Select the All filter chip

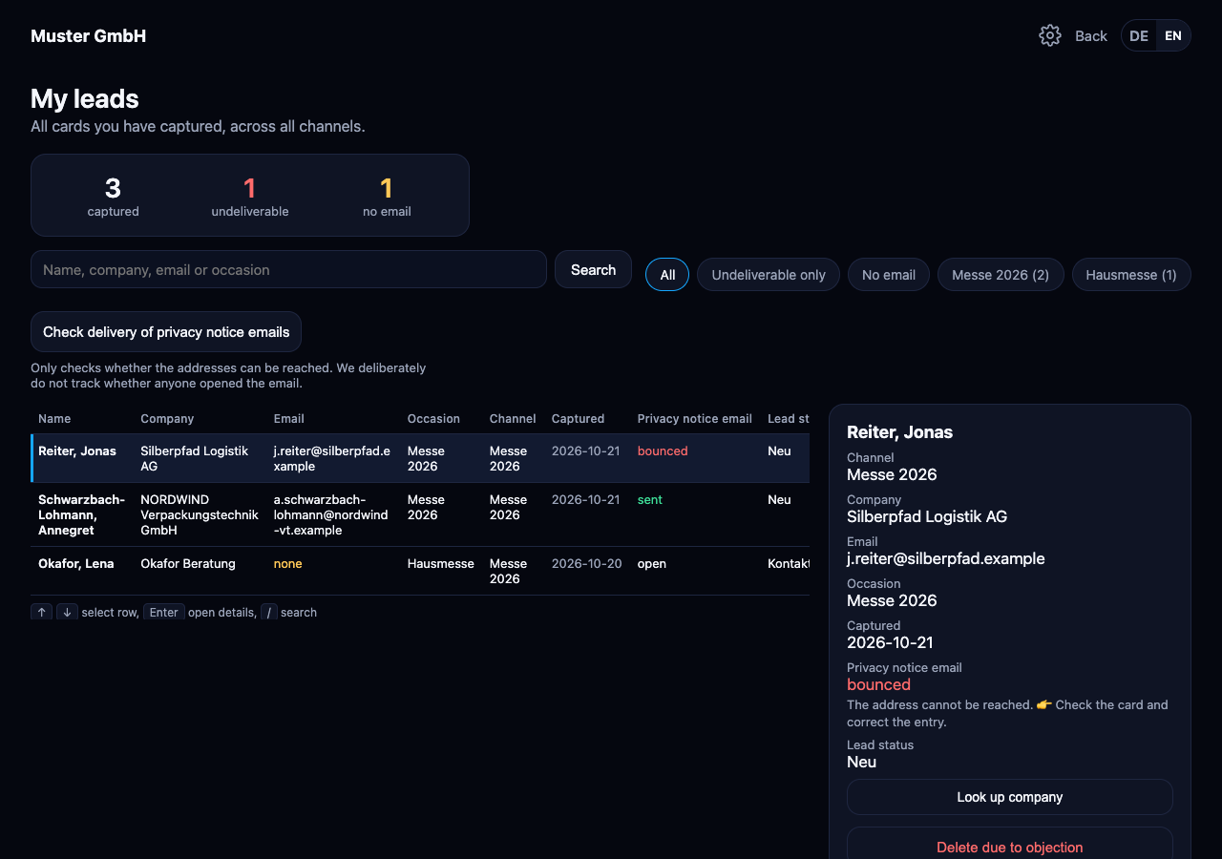(667, 275)
